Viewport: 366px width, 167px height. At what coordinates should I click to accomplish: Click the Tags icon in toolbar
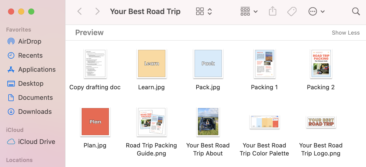(x=292, y=12)
